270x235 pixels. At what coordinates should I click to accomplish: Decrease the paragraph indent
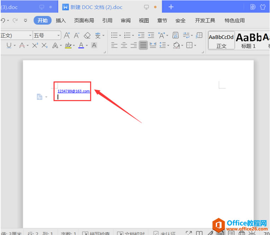[x=141, y=35]
